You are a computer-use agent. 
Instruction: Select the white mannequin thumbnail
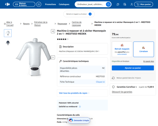coord(8,33)
